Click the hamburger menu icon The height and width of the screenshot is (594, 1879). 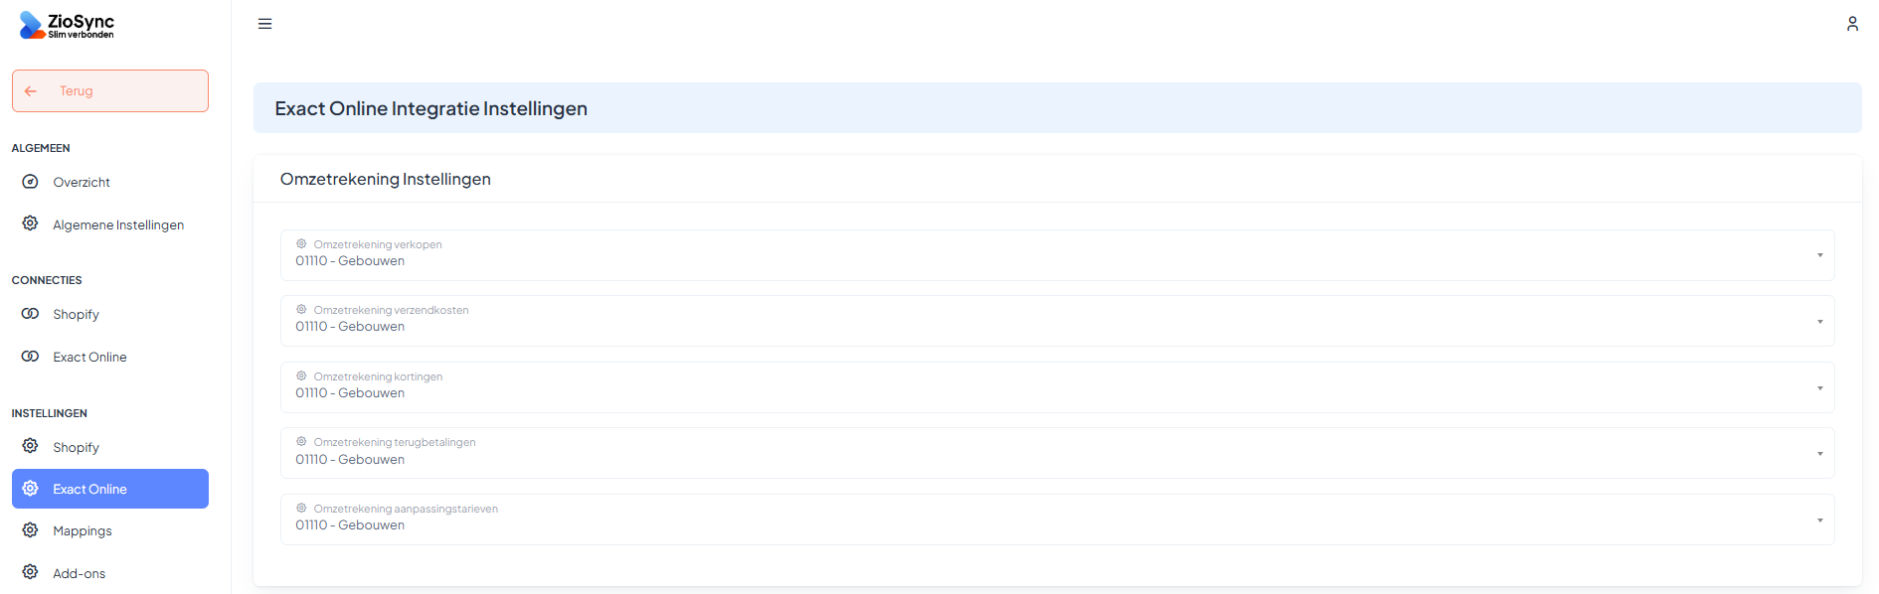click(x=264, y=24)
